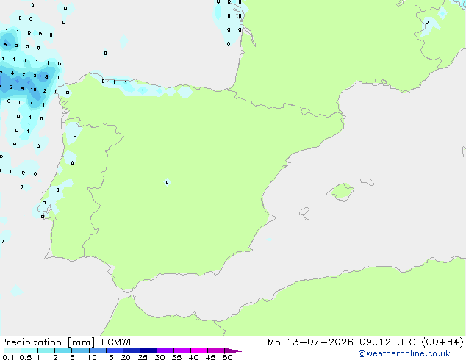The height and width of the screenshot is (360, 466).
Task: Select the legend swatch between 45 and 50
Action: [216, 350]
